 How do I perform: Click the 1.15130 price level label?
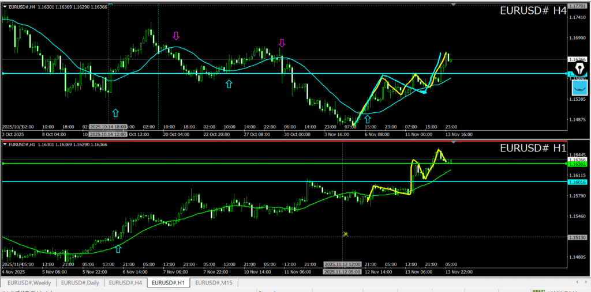578,237
